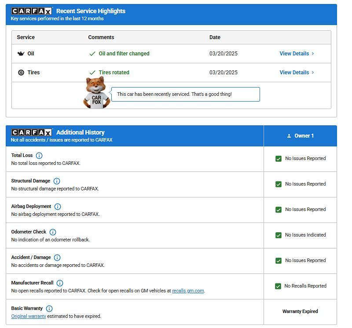
Task: Click the Airbag Deployment row title
Action: click(x=31, y=206)
